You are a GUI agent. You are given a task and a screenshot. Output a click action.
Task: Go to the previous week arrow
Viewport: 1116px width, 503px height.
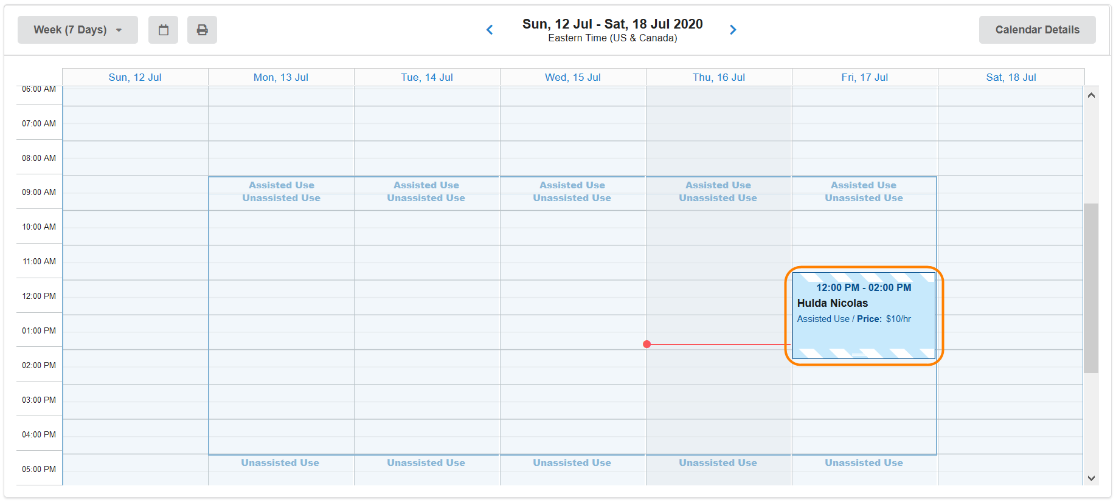pos(490,30)
